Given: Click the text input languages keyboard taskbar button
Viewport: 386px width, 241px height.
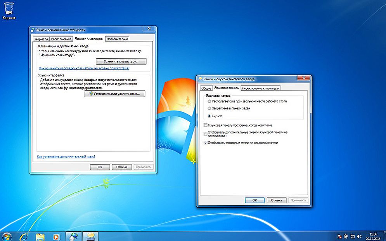Looking at the screenshot, I should (90, 237).
